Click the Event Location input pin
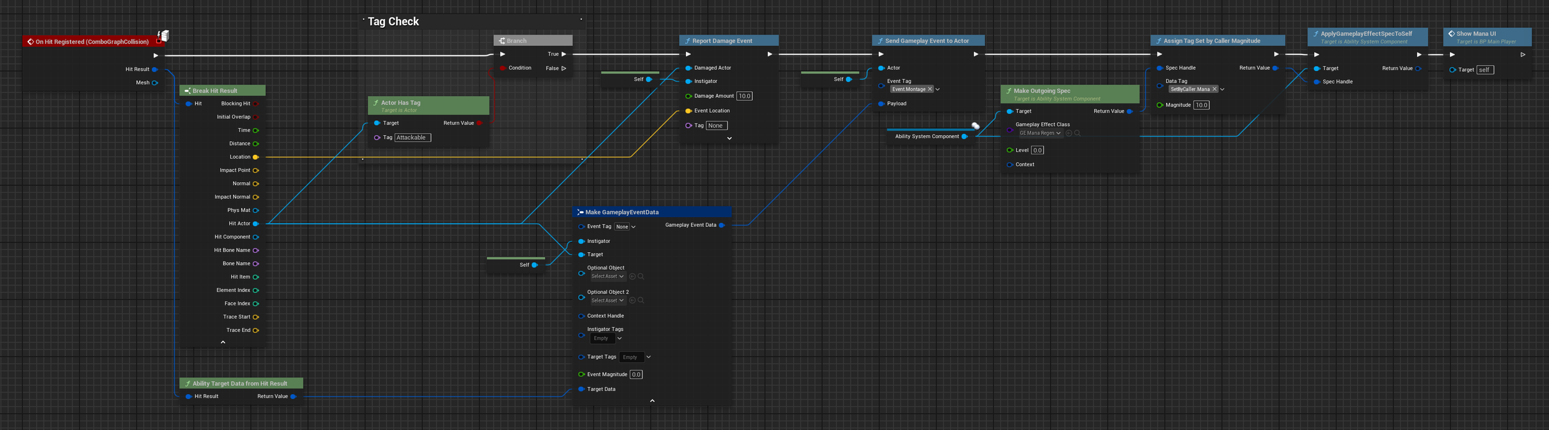This screenshot has width=1549, height=430. point(688,111)
